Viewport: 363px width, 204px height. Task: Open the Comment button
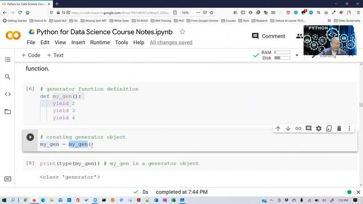[x=268, y=36]
